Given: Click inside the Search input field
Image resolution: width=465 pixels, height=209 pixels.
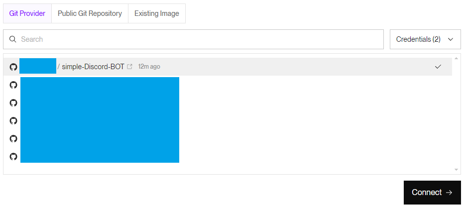Looking at the screenshot, I should coord(199,39).
